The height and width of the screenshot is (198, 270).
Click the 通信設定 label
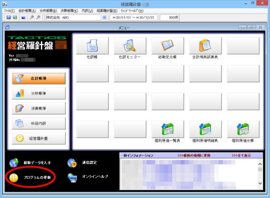click(x=89, y=163)
